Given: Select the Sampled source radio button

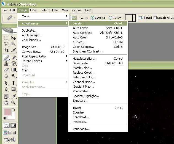Looking at the screenshot, I should [92, 18].
